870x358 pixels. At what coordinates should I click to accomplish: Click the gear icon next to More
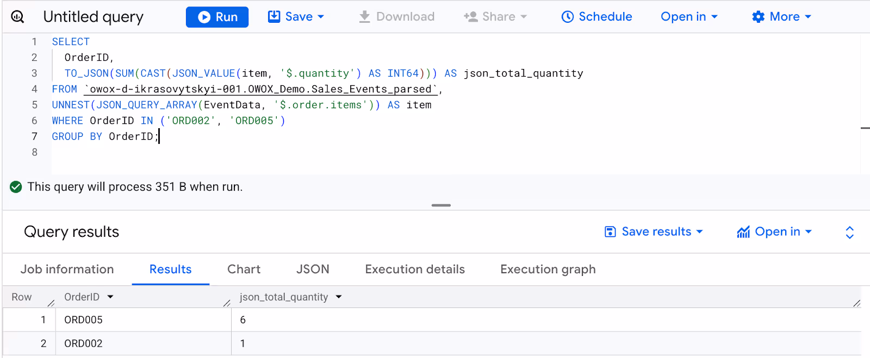[758, 17]
